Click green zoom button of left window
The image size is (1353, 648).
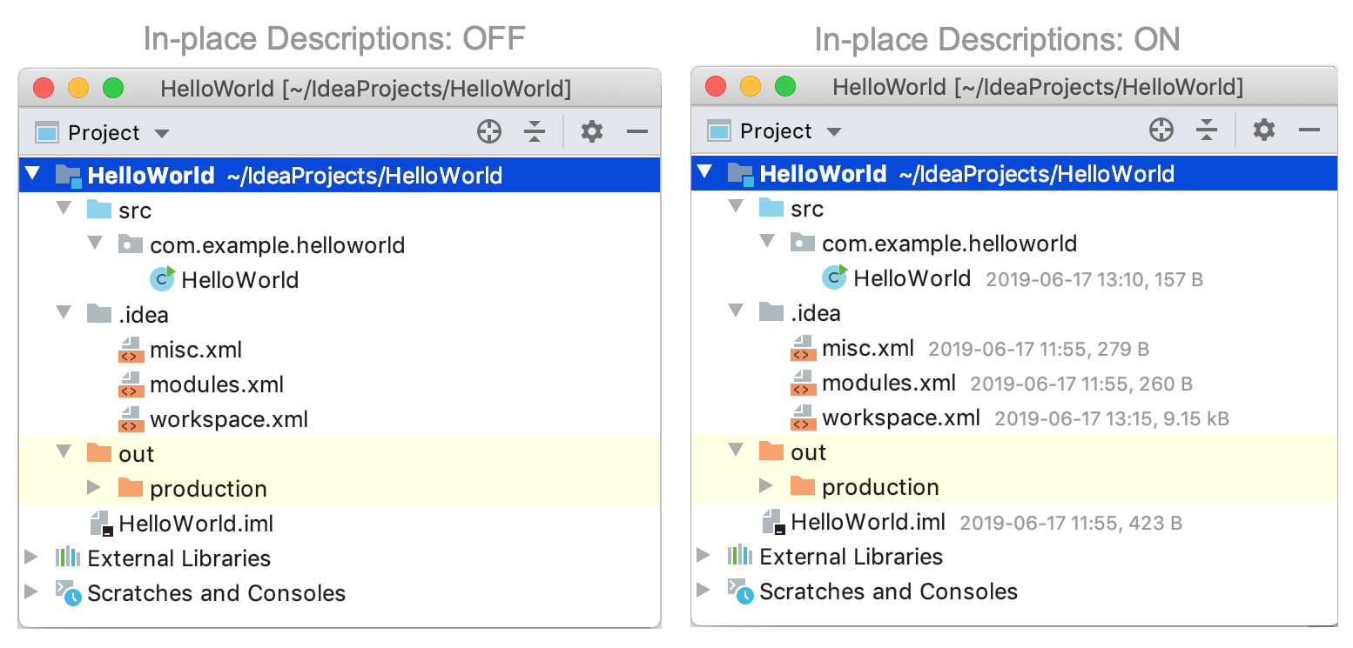pos(113,88)
